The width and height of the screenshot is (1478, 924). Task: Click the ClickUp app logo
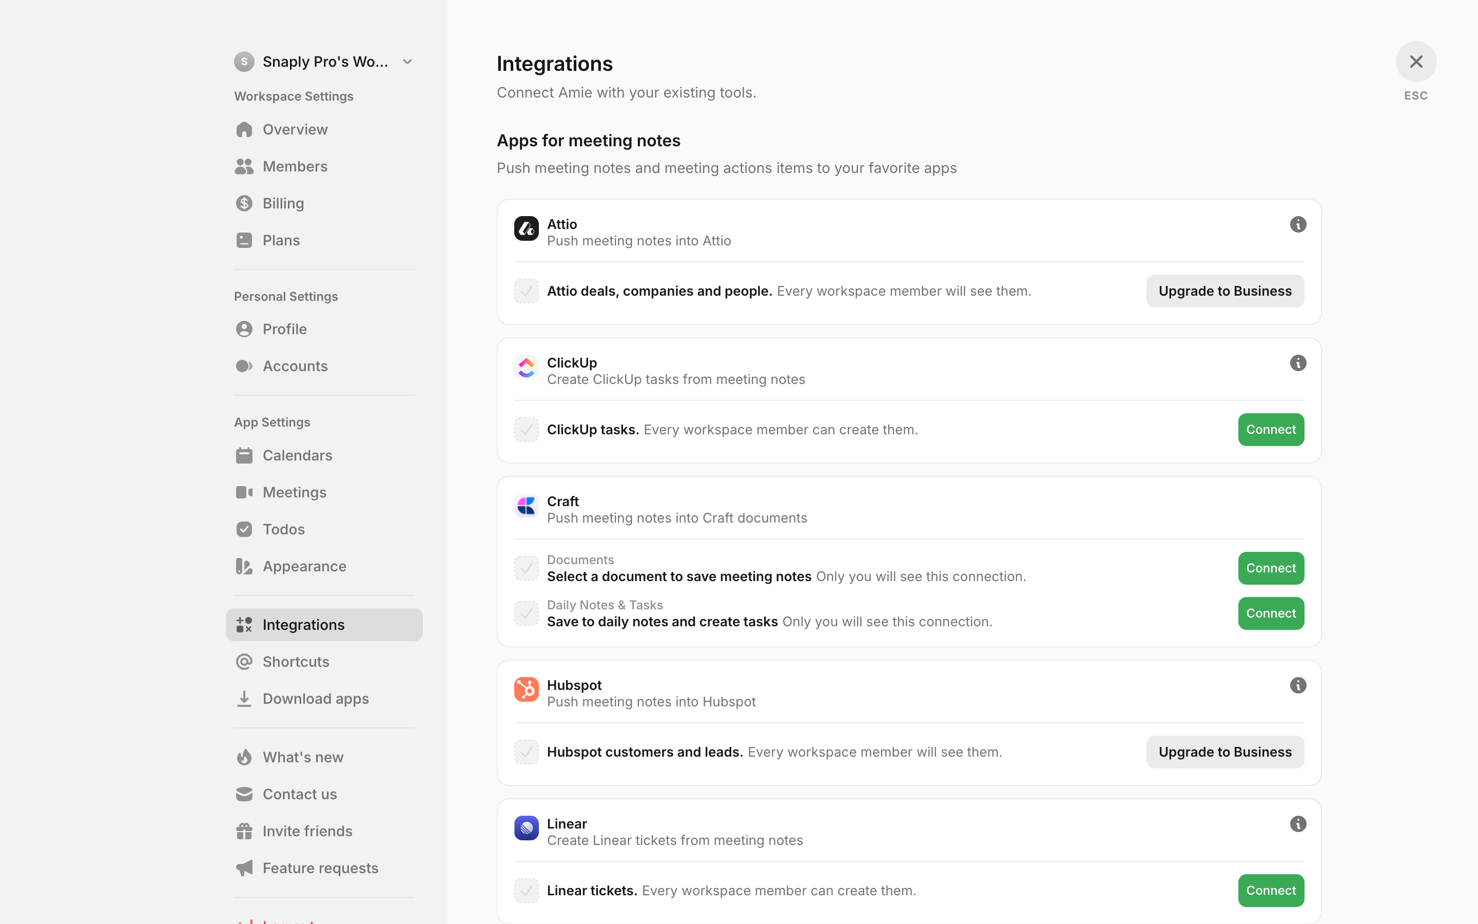pos(526,367)
